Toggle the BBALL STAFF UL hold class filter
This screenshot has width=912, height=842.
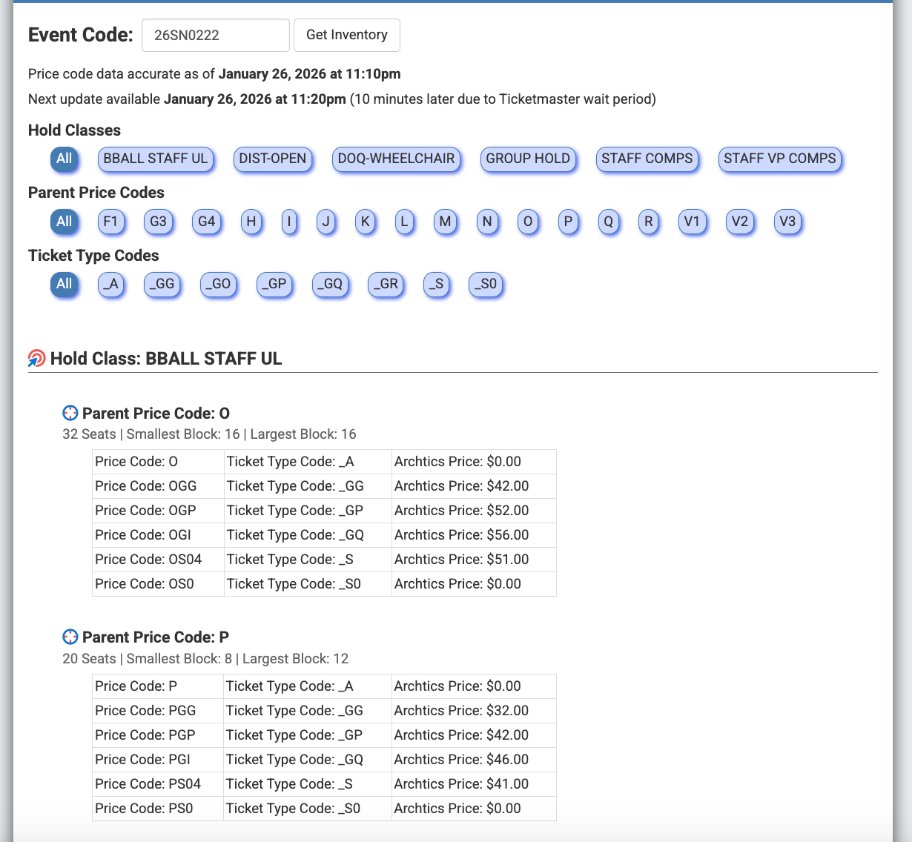156,159
